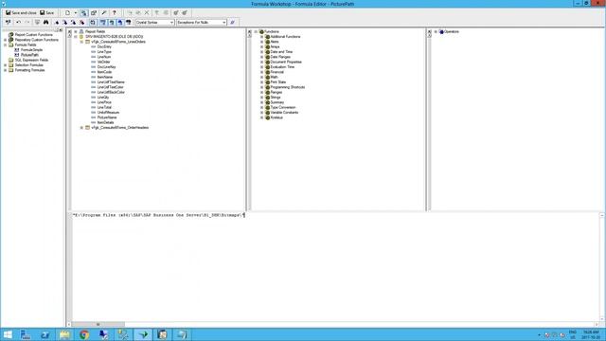Click the Save button
Screen dimensions: 606x341
tap(46, 12)
